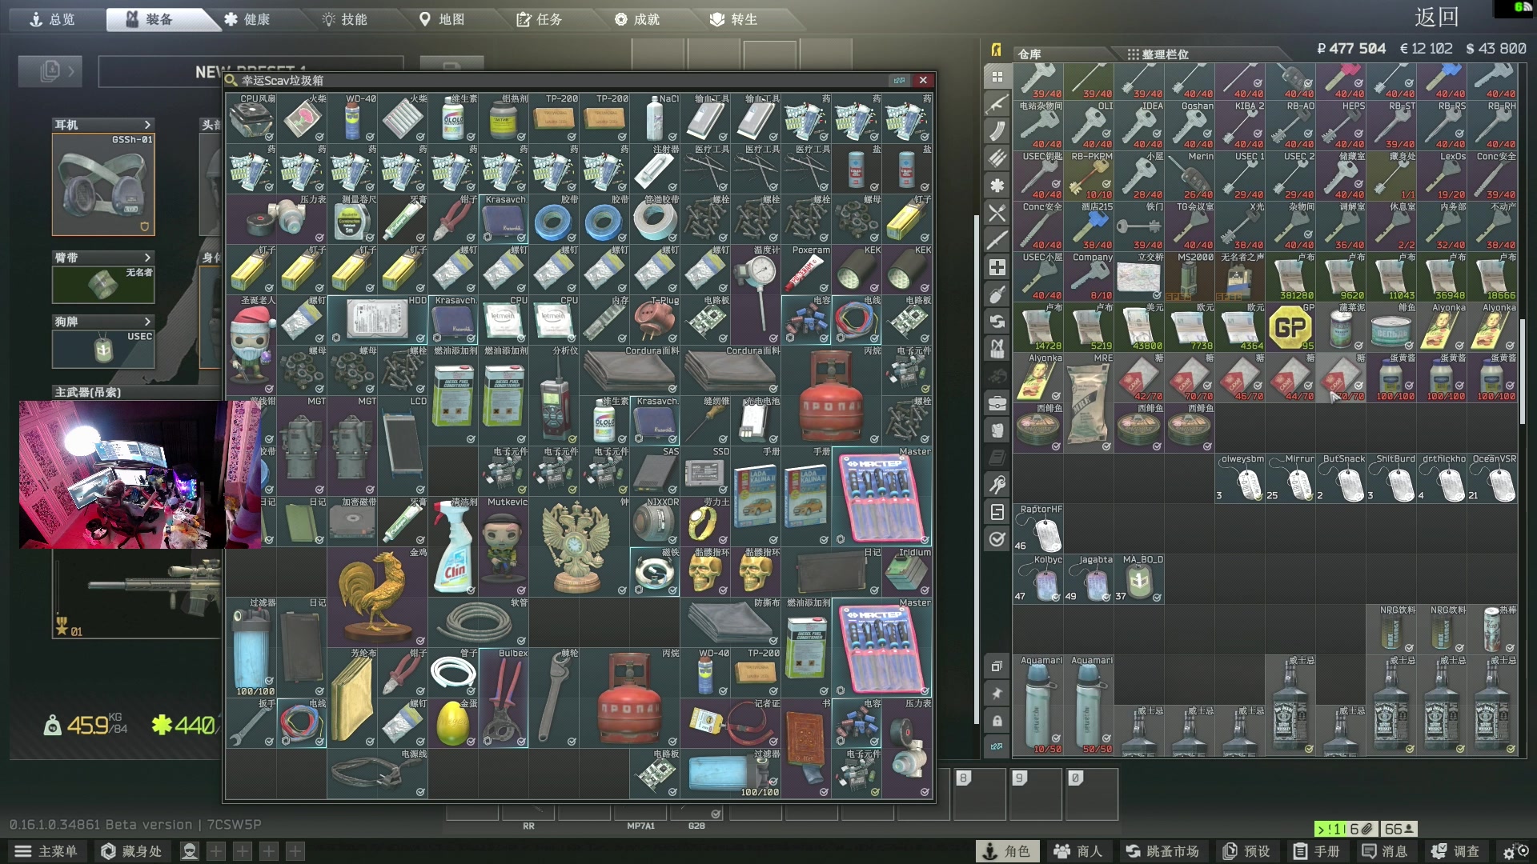This screenshot has height=864, width=1537.
Task: Click the bottom teal arrows icon in sidebar
Action: tap(997, 746)
